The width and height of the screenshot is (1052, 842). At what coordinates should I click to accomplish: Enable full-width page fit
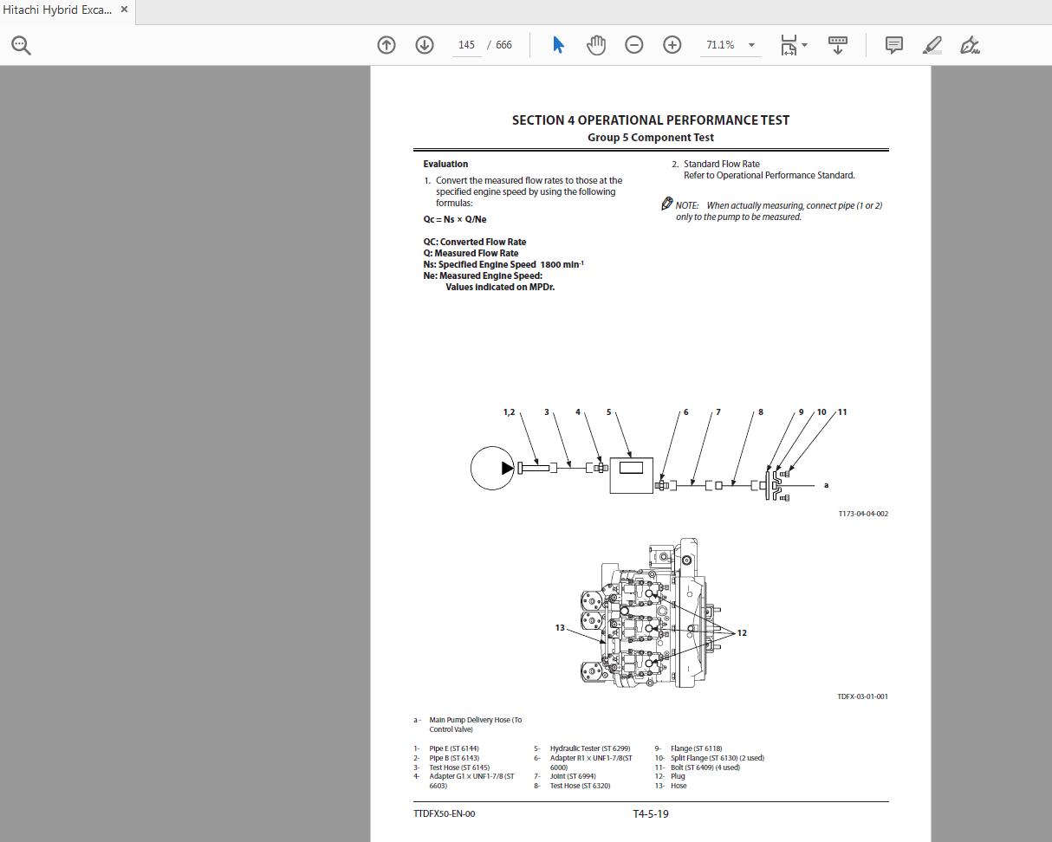789,44
